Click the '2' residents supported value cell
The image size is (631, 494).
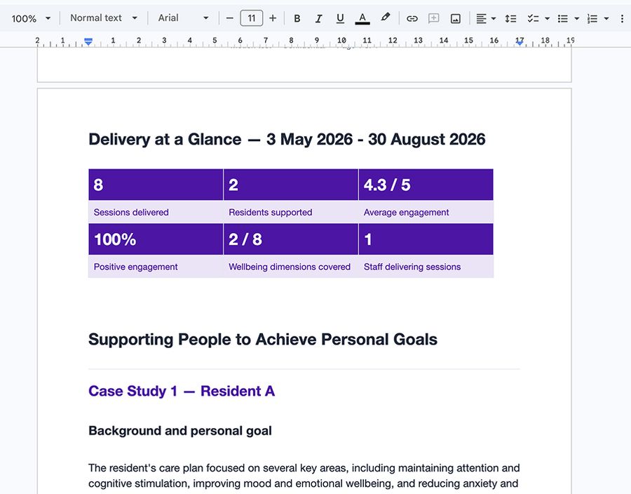[290, 185]
